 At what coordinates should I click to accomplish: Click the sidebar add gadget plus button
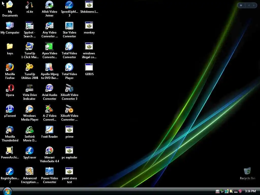point(241,6)
